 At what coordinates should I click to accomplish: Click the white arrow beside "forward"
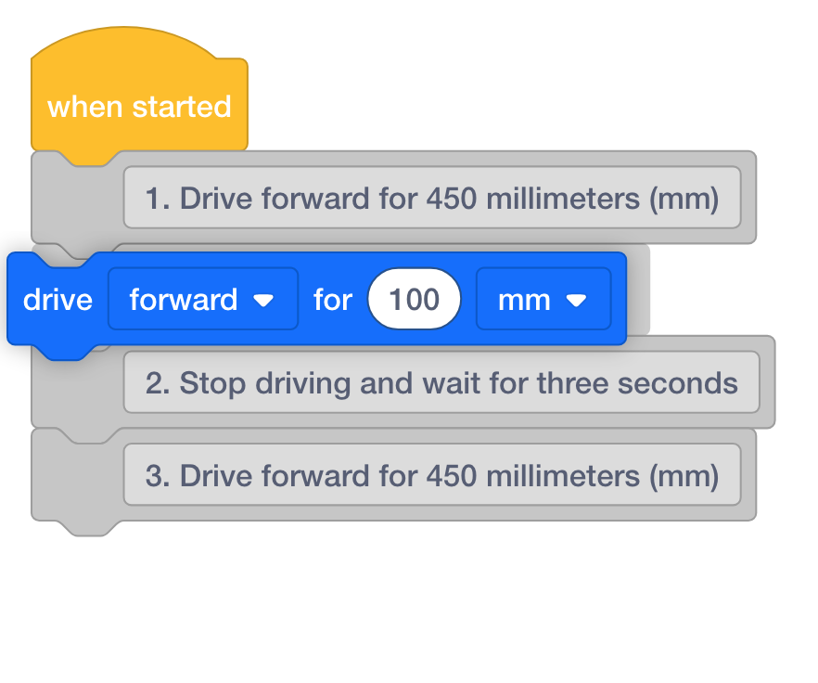point(263,300)
